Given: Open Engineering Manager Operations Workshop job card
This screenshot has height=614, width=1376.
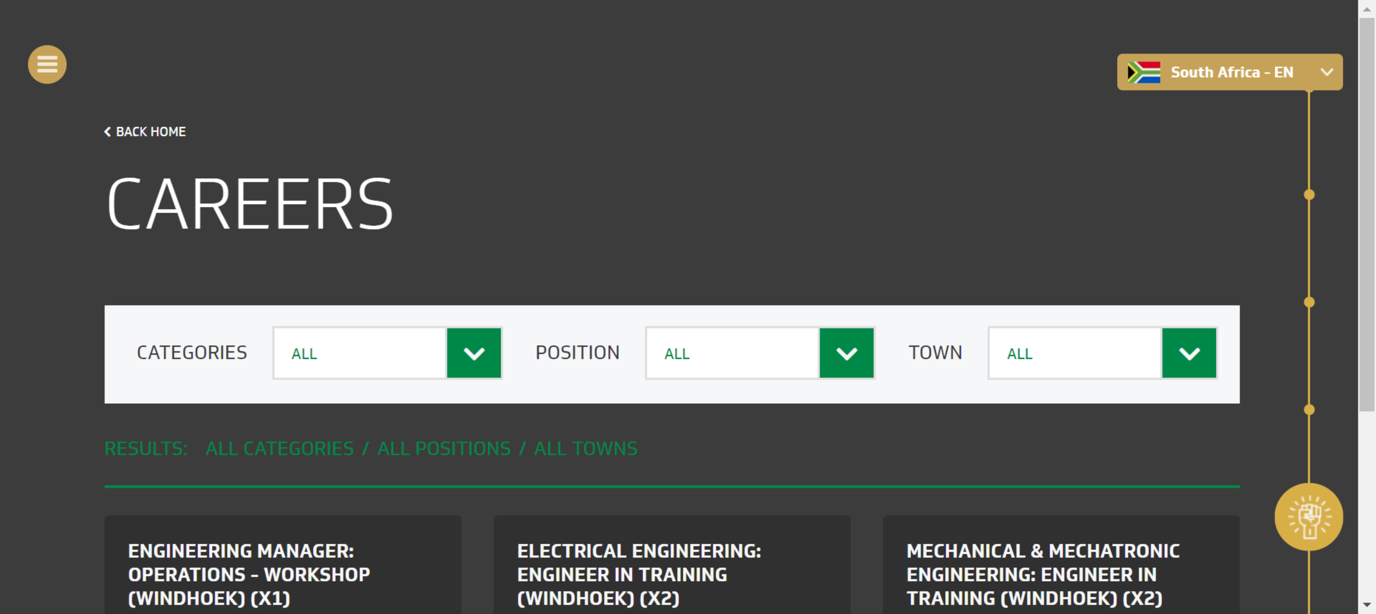Looking at the screenshot, I should 249,574.
